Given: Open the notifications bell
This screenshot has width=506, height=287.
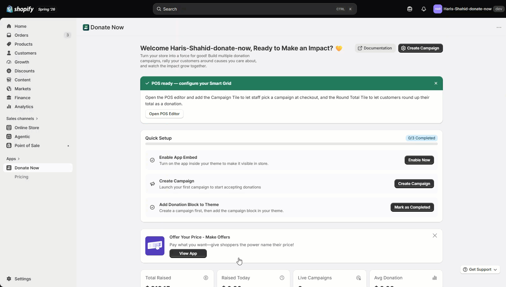Looking at the screenshot, I should (424, 9).
